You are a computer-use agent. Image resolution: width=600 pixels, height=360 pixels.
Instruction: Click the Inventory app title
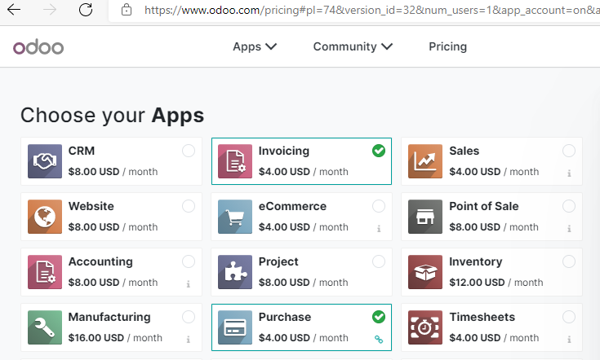(476, 261)
